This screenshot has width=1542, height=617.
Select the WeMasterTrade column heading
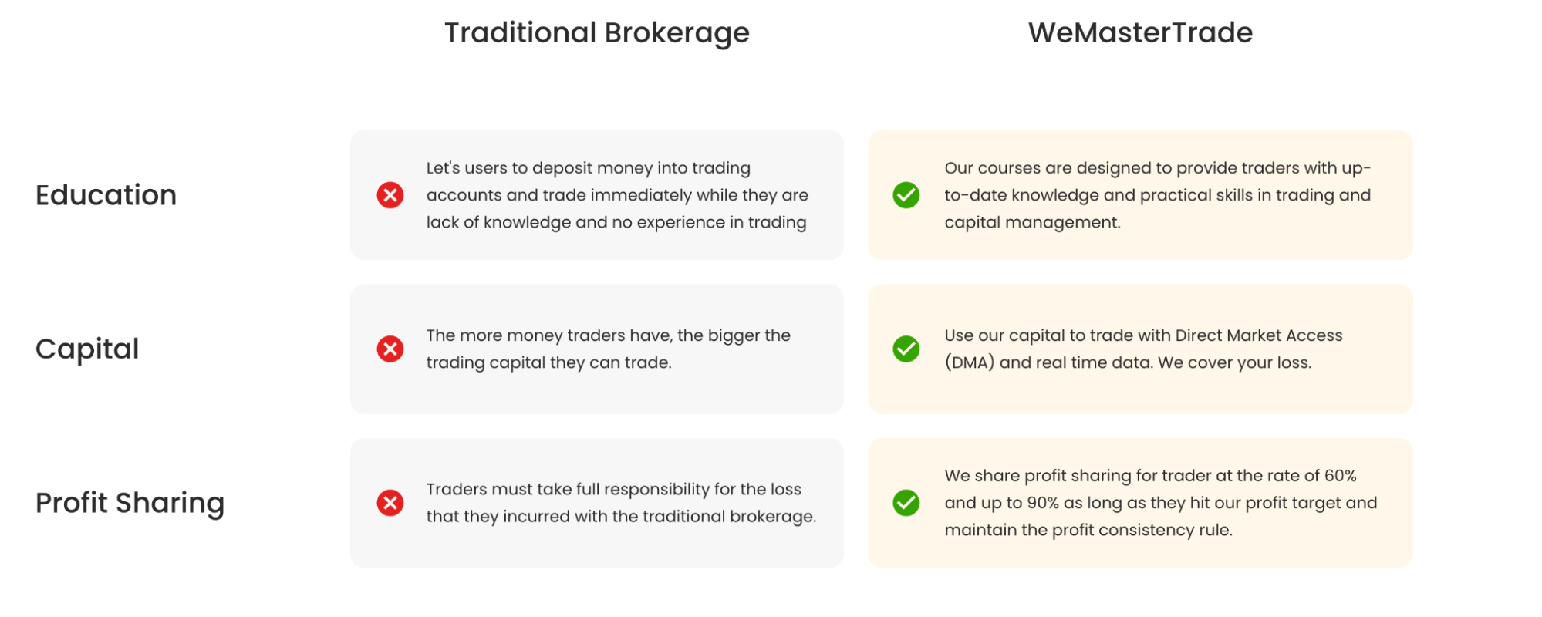click(1140, 32)
